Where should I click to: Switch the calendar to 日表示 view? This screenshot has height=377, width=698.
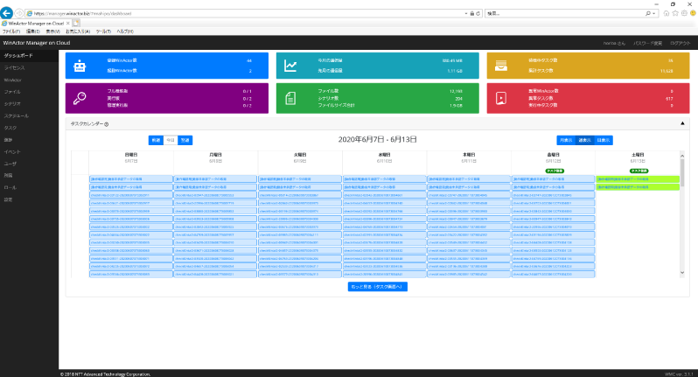coord(604,139)
